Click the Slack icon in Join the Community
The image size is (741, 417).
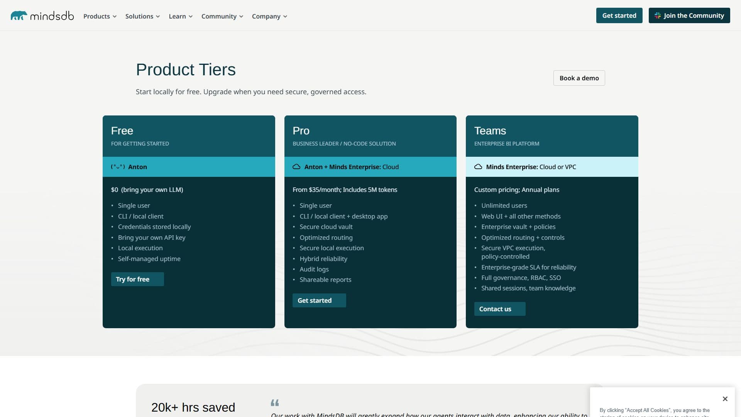pos(658,15)
